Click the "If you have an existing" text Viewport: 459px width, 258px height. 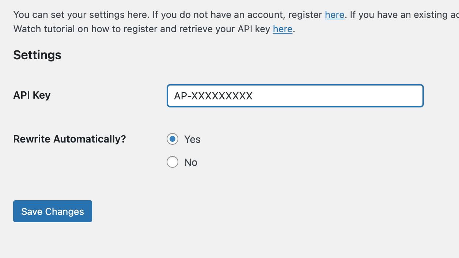point(404,15)
